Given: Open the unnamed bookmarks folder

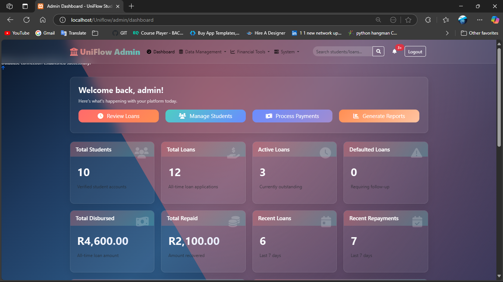Looking at the screenshot, I should tap(95, 33).
